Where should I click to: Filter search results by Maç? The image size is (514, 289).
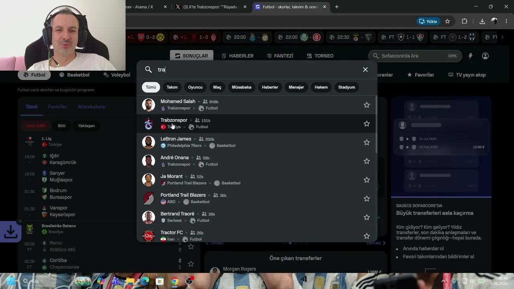pyautogui.click(x=217, y=87)
